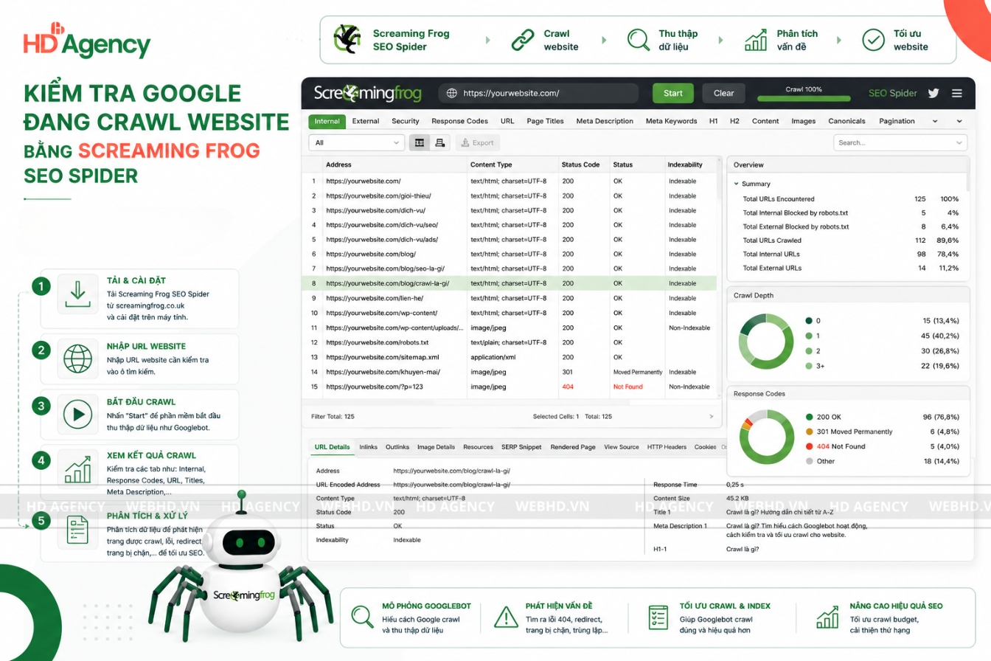The height and width of the screenshot is (661, 991).
Task: Click the scroll-right arrow beside Total: 125
Action: pyautogui.click(x=711, y=417)
